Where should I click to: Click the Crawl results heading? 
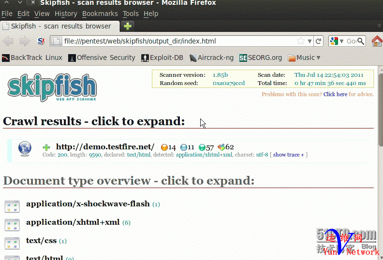94,121
